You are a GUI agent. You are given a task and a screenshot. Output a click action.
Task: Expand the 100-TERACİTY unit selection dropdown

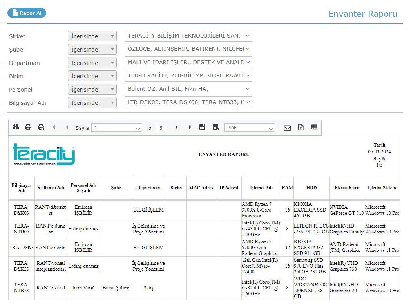click(x=188, y=75)
